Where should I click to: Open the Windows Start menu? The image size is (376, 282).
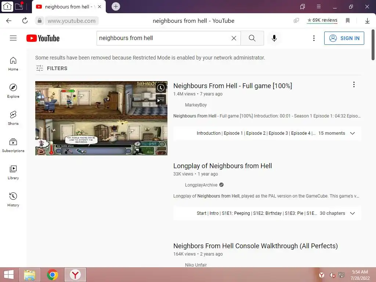click(x=9, y=275)
